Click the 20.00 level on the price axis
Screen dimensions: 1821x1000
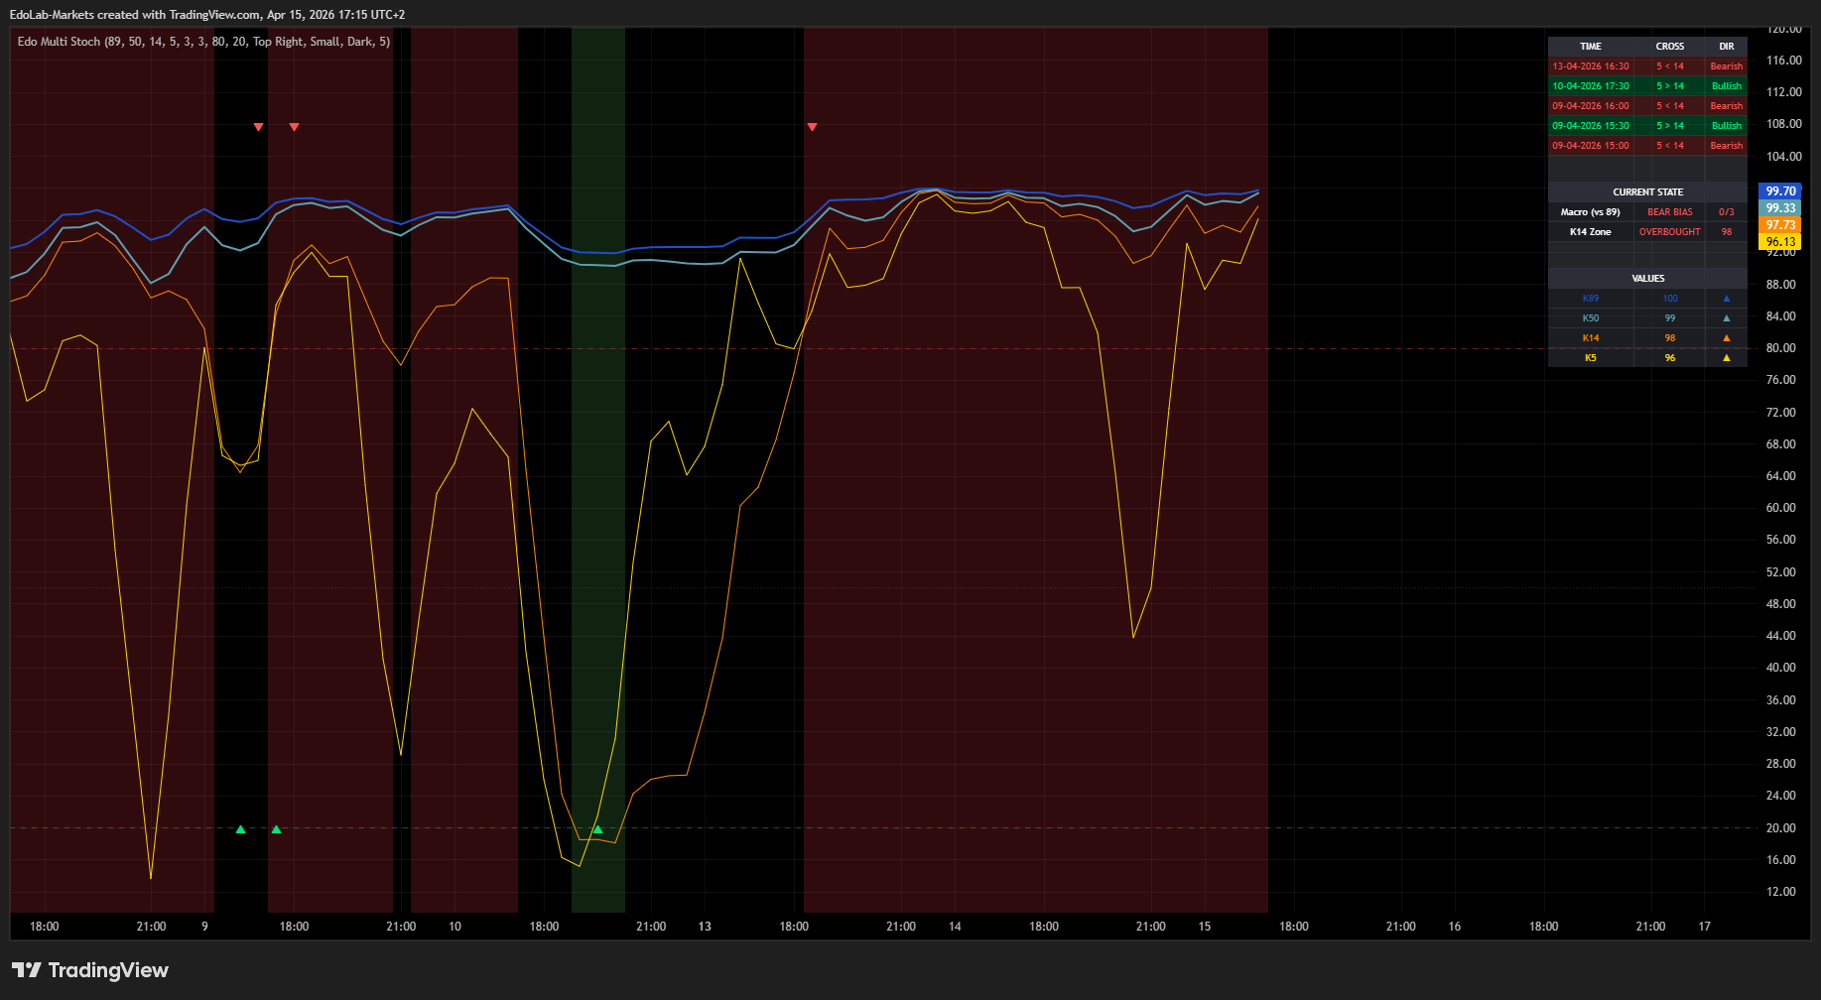pos(1781,828)
